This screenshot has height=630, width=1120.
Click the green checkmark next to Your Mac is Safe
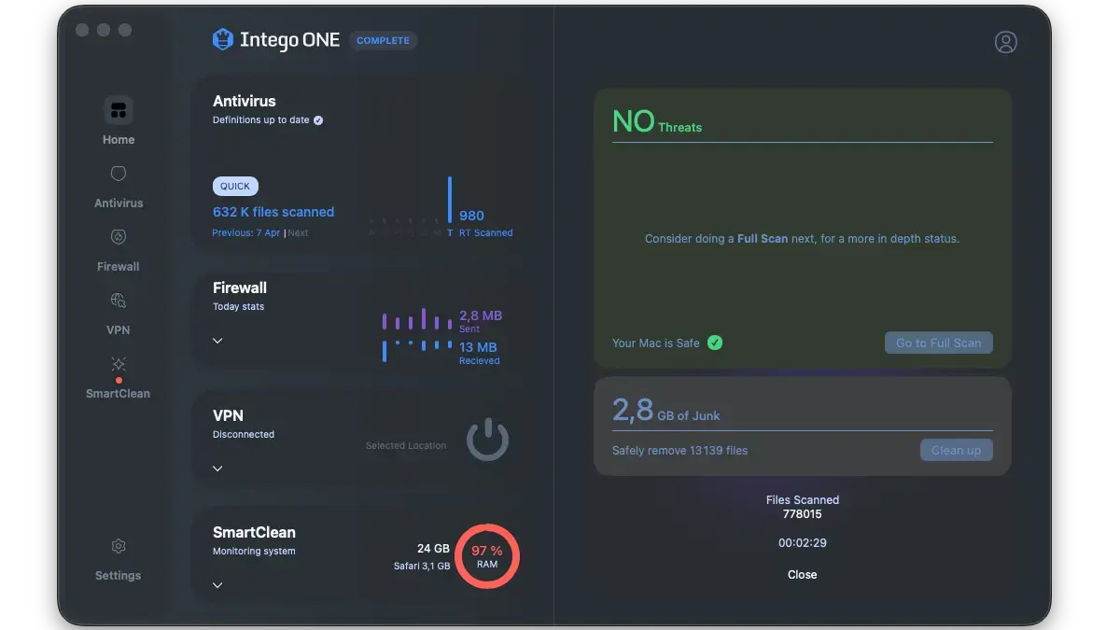coord(715,343)
